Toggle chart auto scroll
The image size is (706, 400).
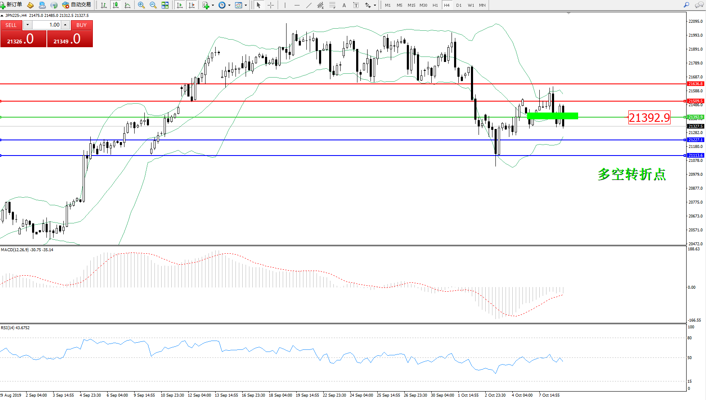click(180, 5)
